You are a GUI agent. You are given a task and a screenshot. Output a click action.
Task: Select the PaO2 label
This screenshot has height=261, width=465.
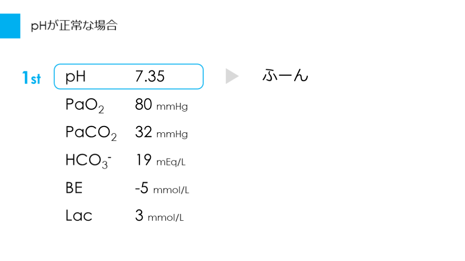click(x=84, y=106)
